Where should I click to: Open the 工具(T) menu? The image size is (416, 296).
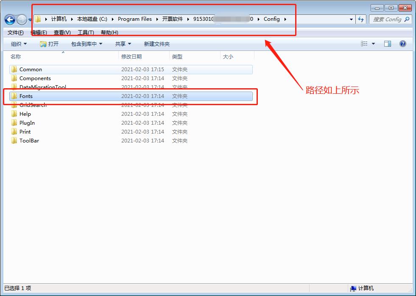tap(86, 32)
